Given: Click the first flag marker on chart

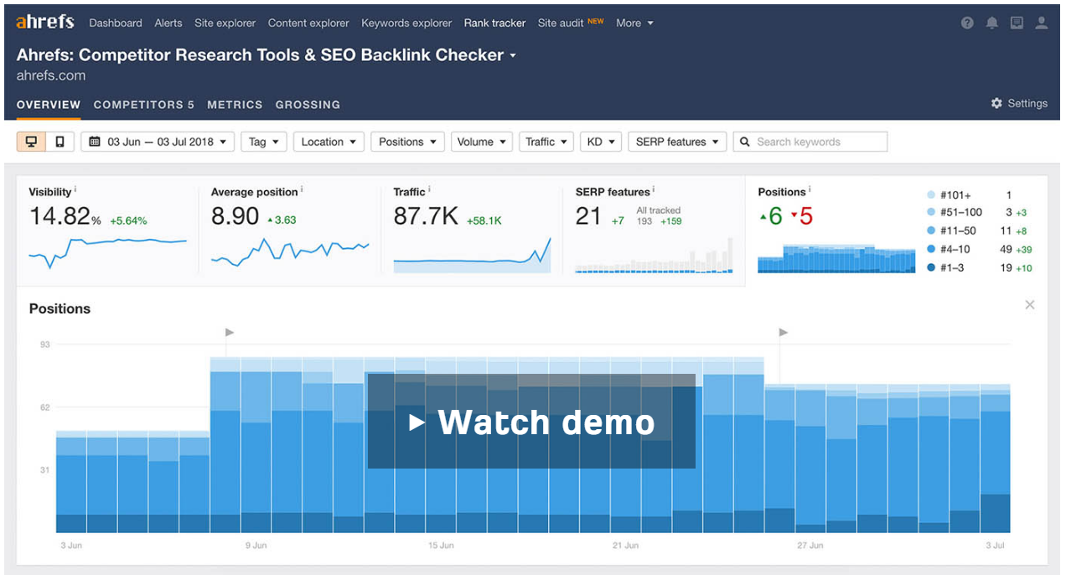Looking at the screenshot, I should pos(230,332).
